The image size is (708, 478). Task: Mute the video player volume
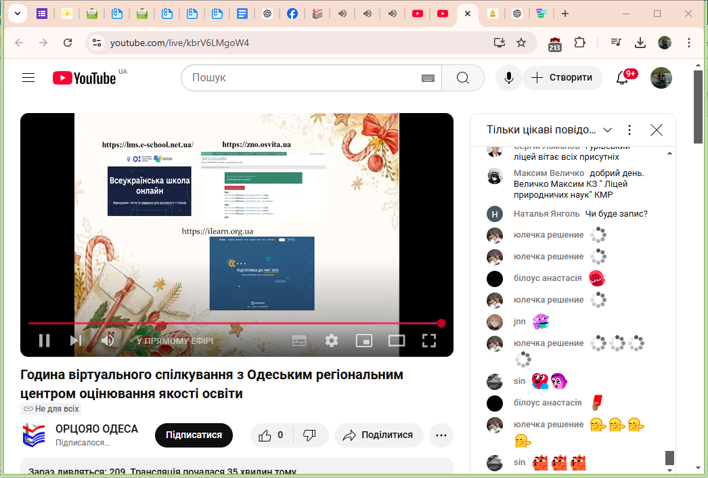107,341
